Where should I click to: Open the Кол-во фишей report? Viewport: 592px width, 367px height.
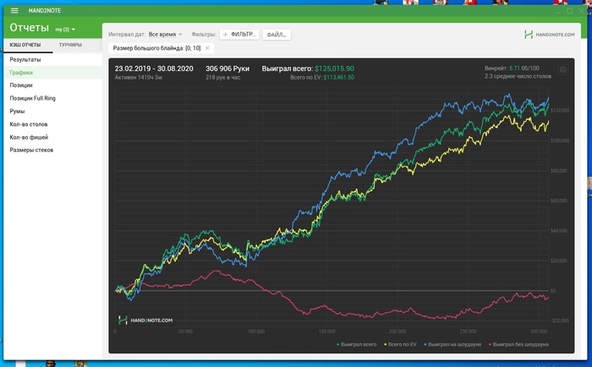[52, 137]
